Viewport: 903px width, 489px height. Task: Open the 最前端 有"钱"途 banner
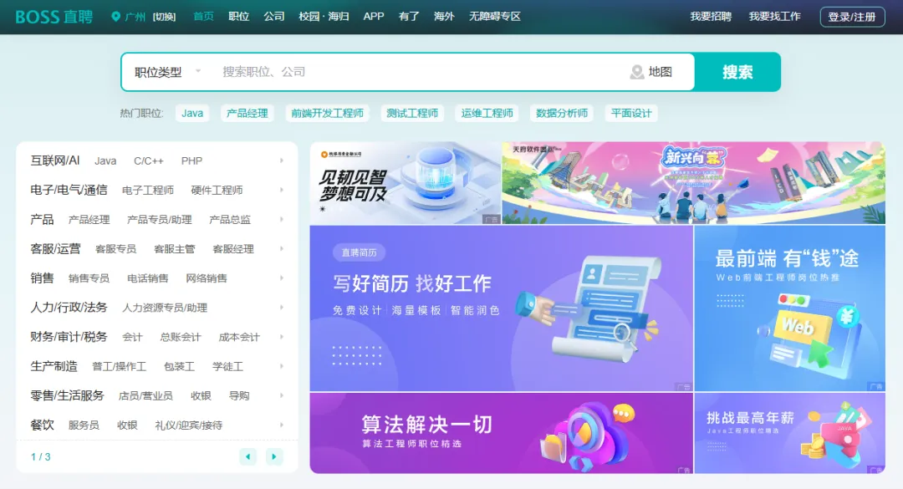789,308
